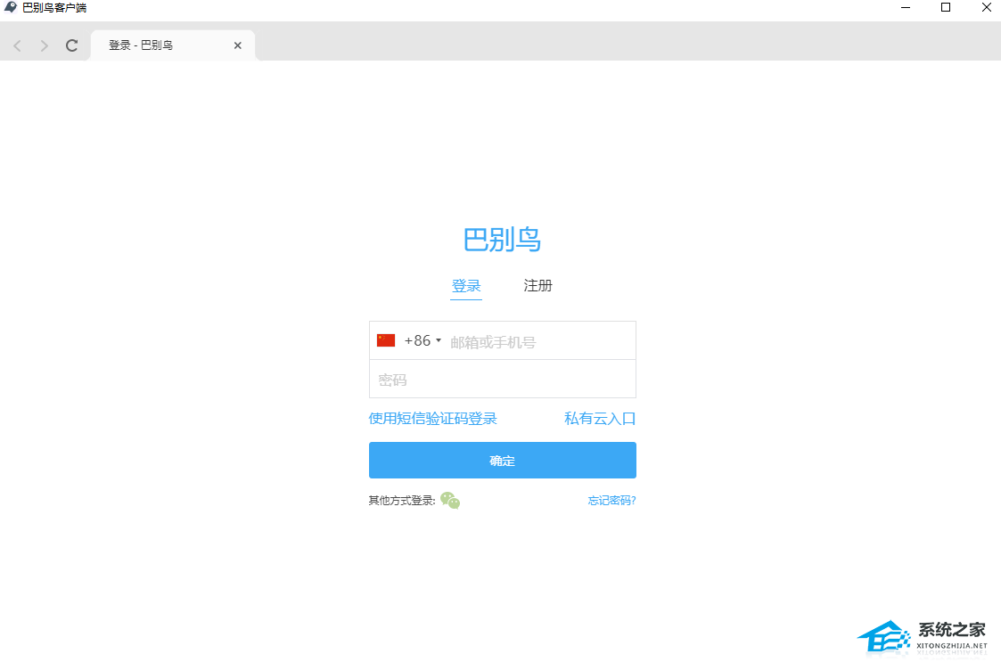Viewport: 1001px width, 662px height.
Task: Click the browser forward arrow
Action: click(x=44, y=45)
